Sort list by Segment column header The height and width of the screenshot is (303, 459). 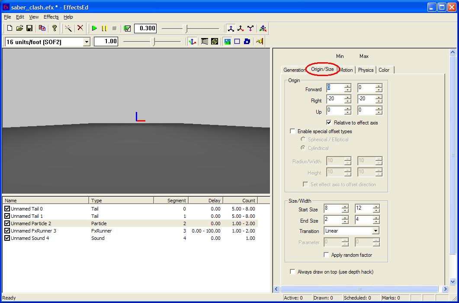[x=171, y=200]
